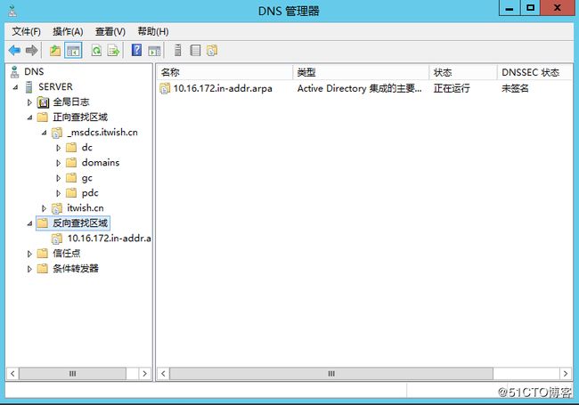Click the gc folder icon
The image size is (579, 405).
pos(71,178)
